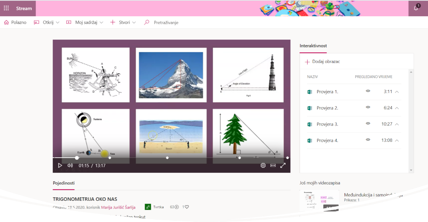Toggle the eye icon for Provjera 4.
The width and height of the screenshot is (428, 222).
coord(368,140)
